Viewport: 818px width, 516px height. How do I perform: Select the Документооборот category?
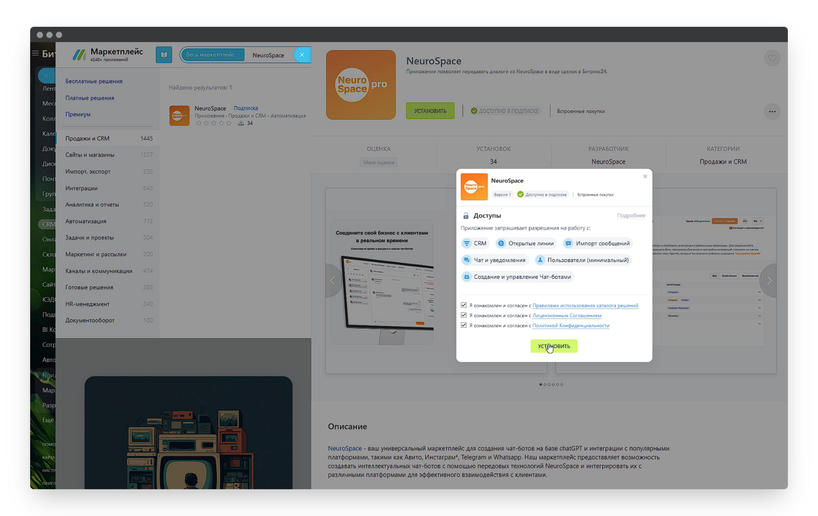pos(108,320)
